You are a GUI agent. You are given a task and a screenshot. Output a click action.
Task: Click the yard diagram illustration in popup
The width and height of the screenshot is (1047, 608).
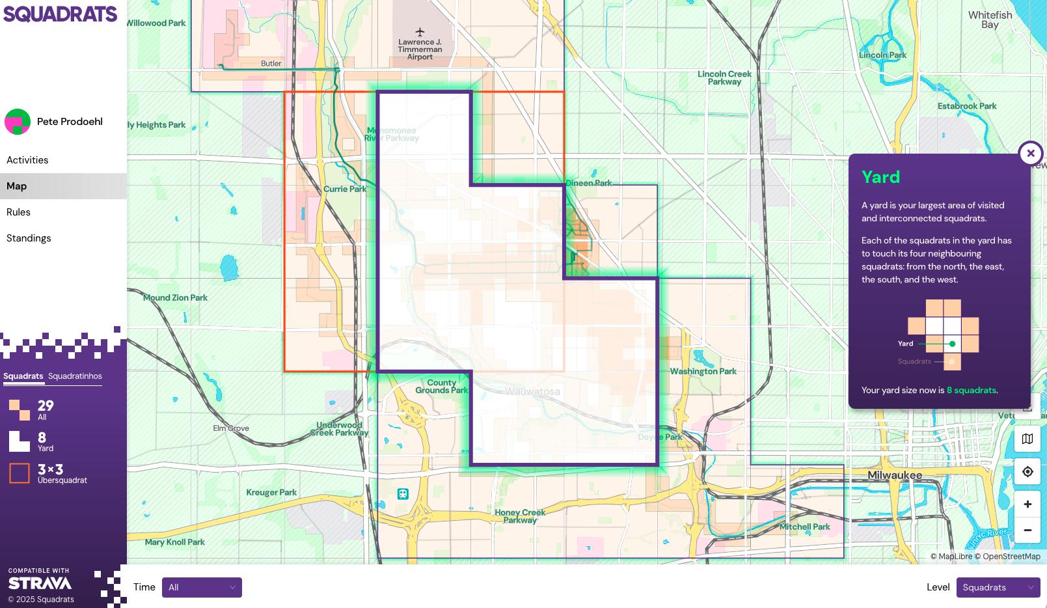click(938, 335)
